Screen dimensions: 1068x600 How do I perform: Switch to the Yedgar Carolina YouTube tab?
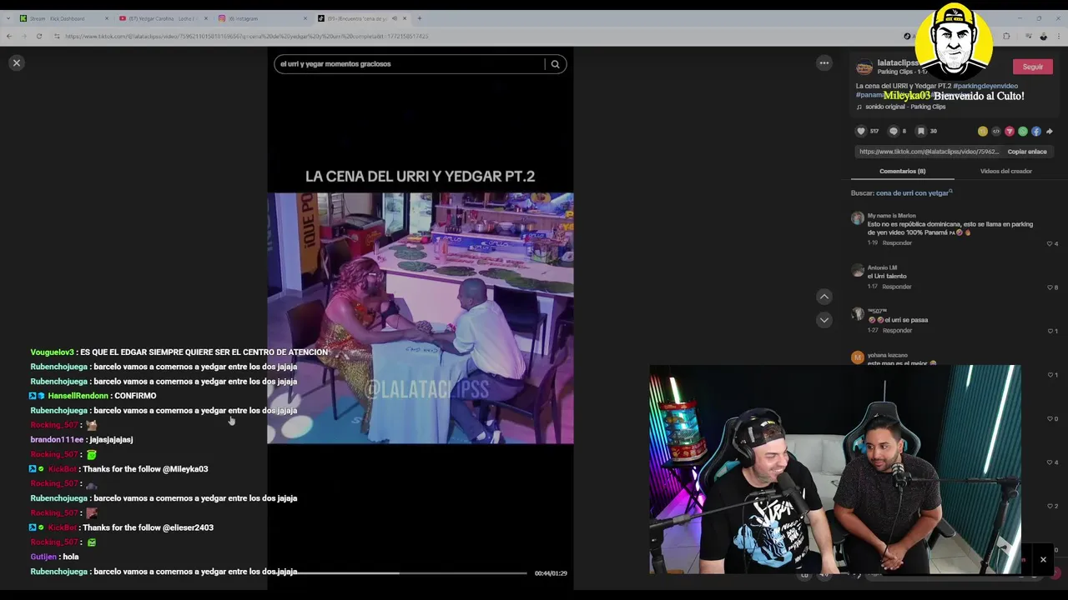163,18
